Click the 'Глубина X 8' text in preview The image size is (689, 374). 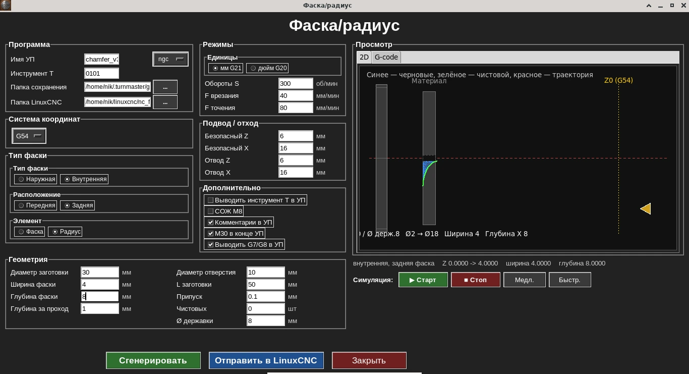click(506, 234)
